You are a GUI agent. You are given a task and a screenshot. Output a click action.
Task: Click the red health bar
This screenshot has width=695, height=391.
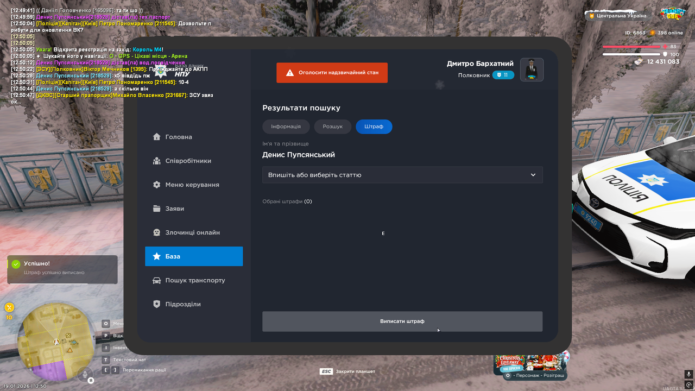(x=631, y=47)
